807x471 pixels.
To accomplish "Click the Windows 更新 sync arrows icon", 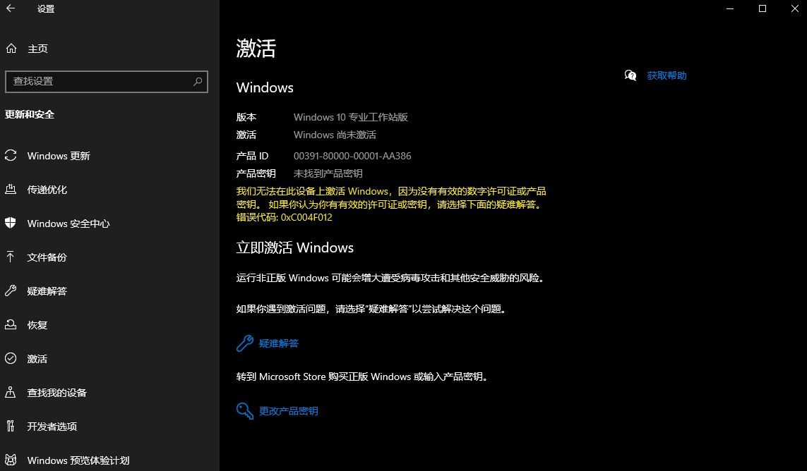I will (11, 155).
